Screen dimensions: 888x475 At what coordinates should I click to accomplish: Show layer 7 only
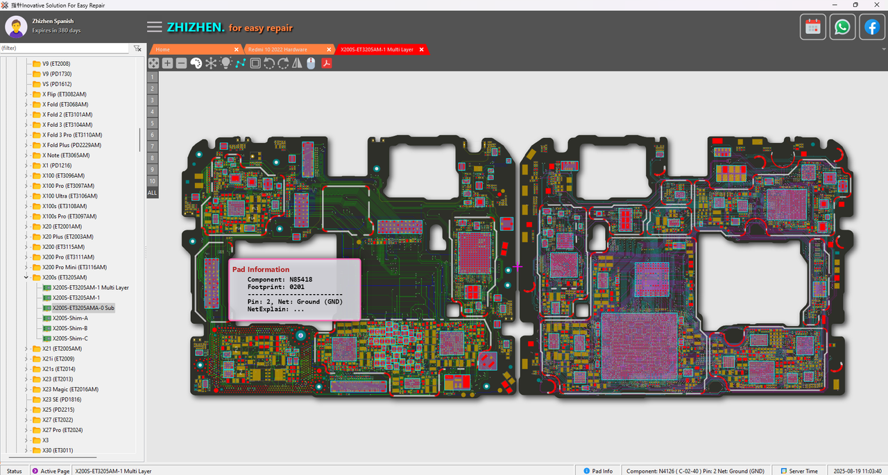152,146
